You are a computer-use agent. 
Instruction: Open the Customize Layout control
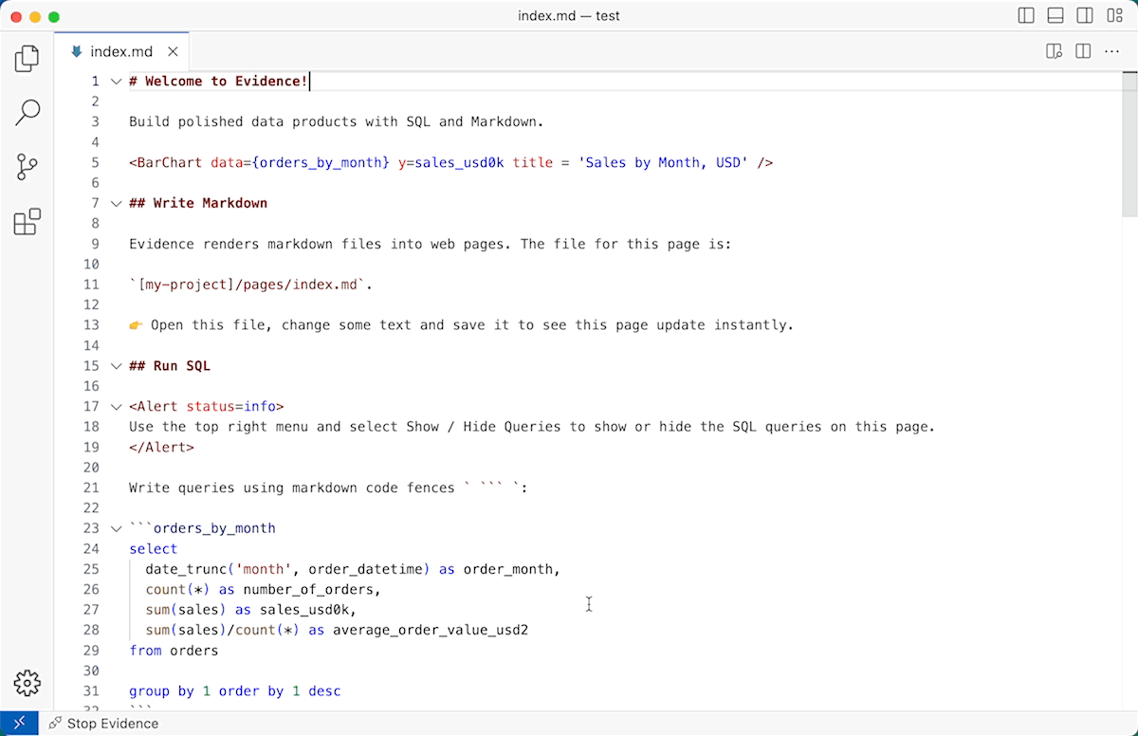pyautogui.click(x=1114, y=16)
